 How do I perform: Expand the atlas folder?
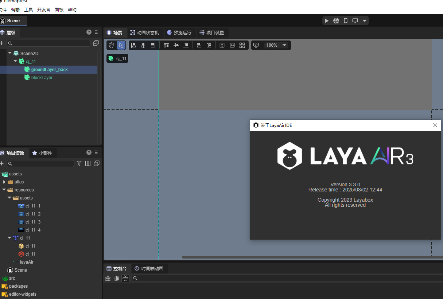click(4, 182)
